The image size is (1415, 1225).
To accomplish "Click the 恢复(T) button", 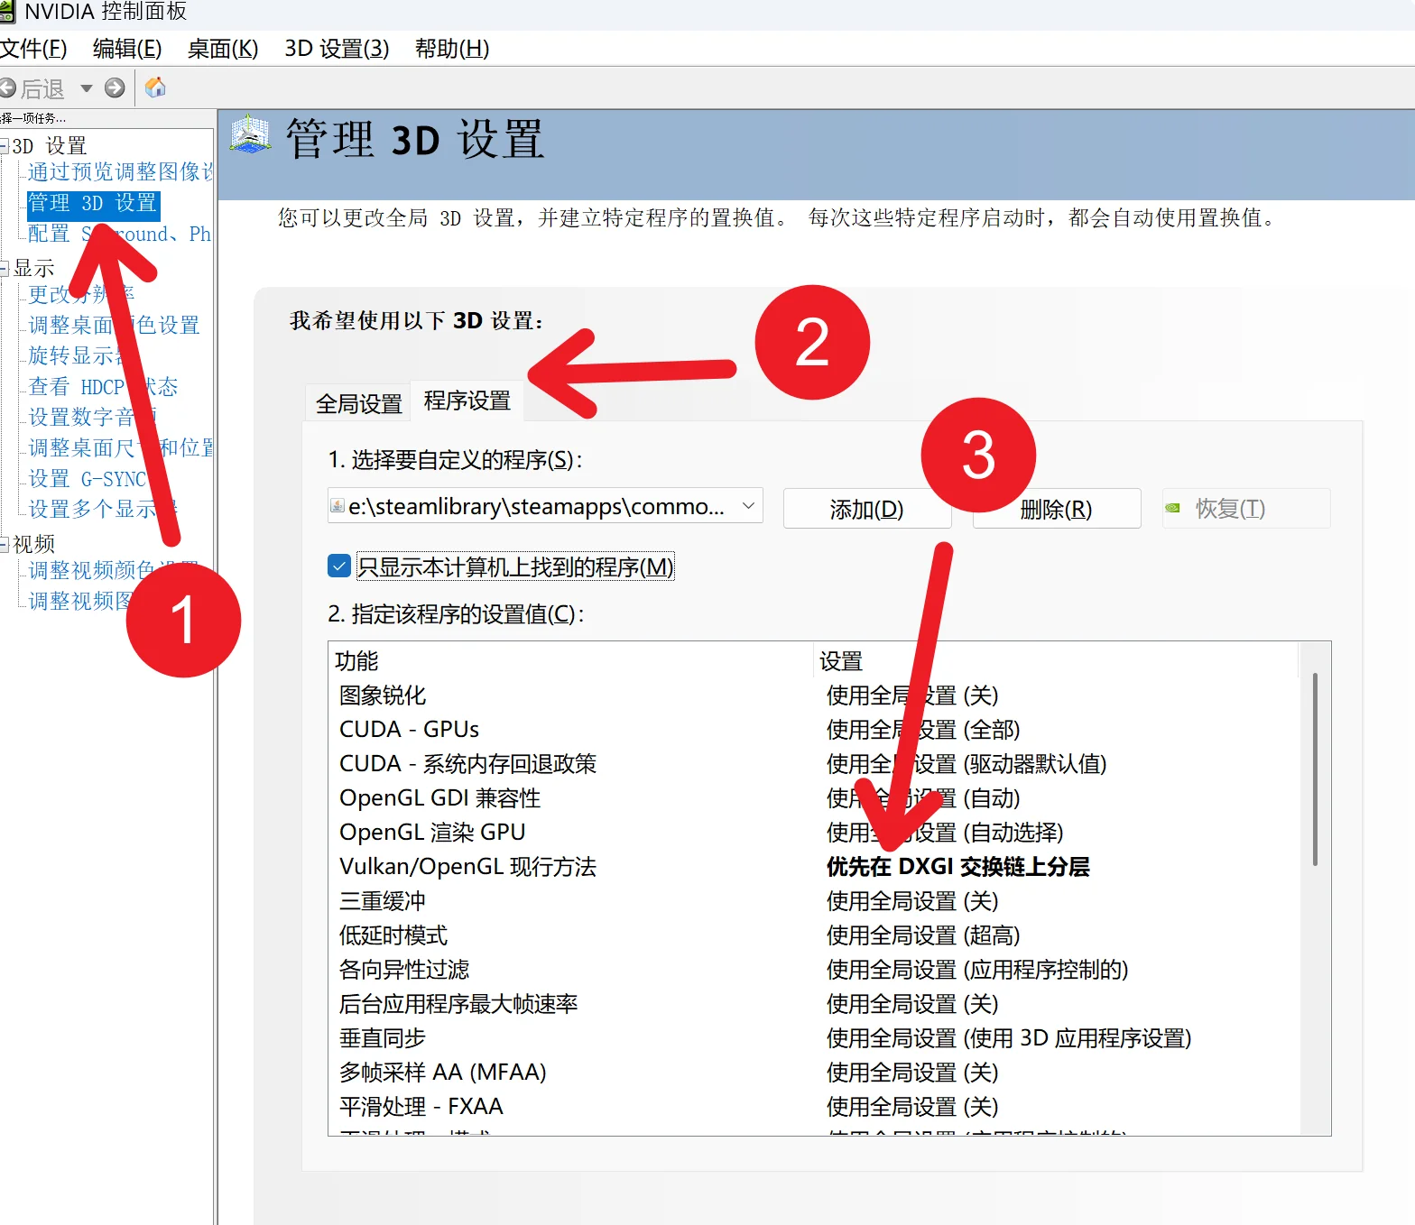I will point(1246,509).
